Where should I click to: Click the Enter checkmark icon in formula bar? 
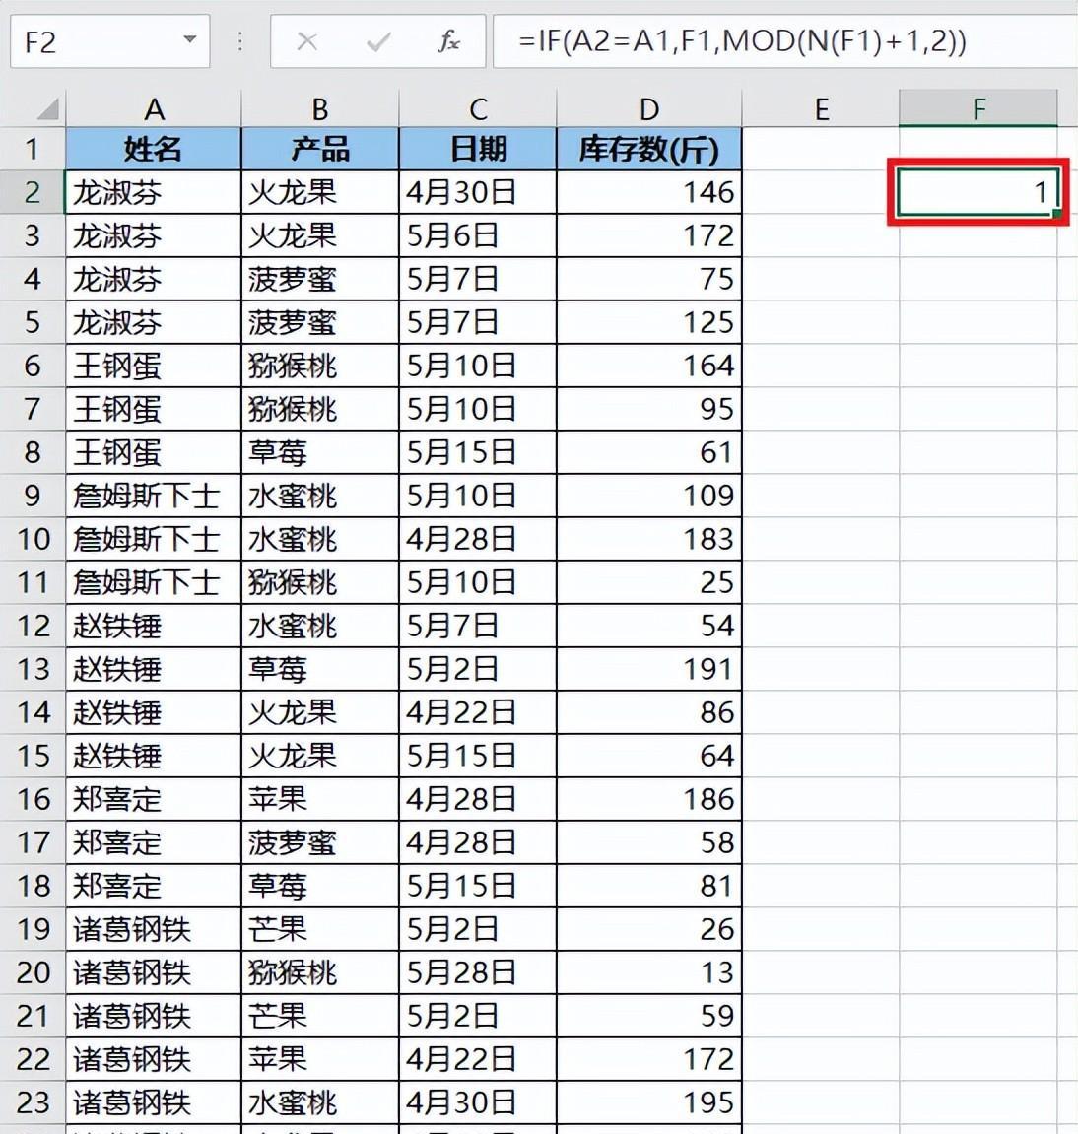click(x=377, y=42)
